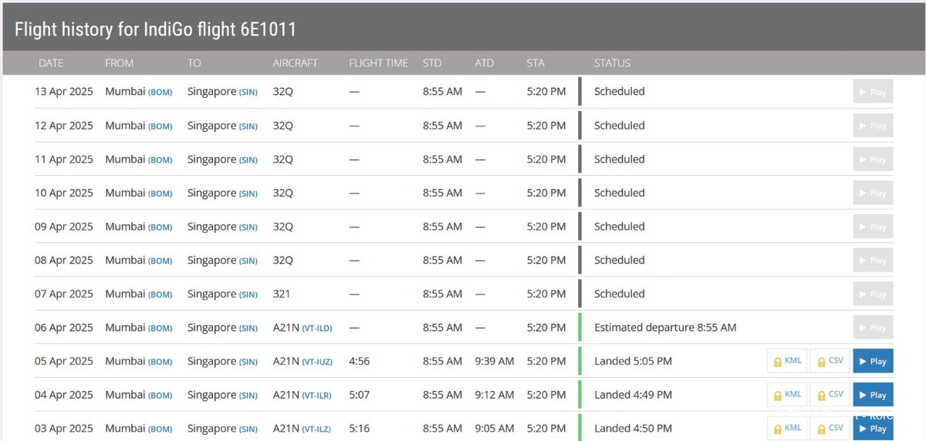The width and height of the screenshot is (926, 441).
Task: Click the disabled Play button for 06 Apr 2025
Action: tap(873, 328)
